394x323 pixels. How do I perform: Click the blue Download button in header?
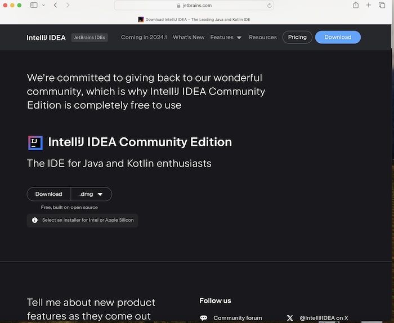pos(338,37)
